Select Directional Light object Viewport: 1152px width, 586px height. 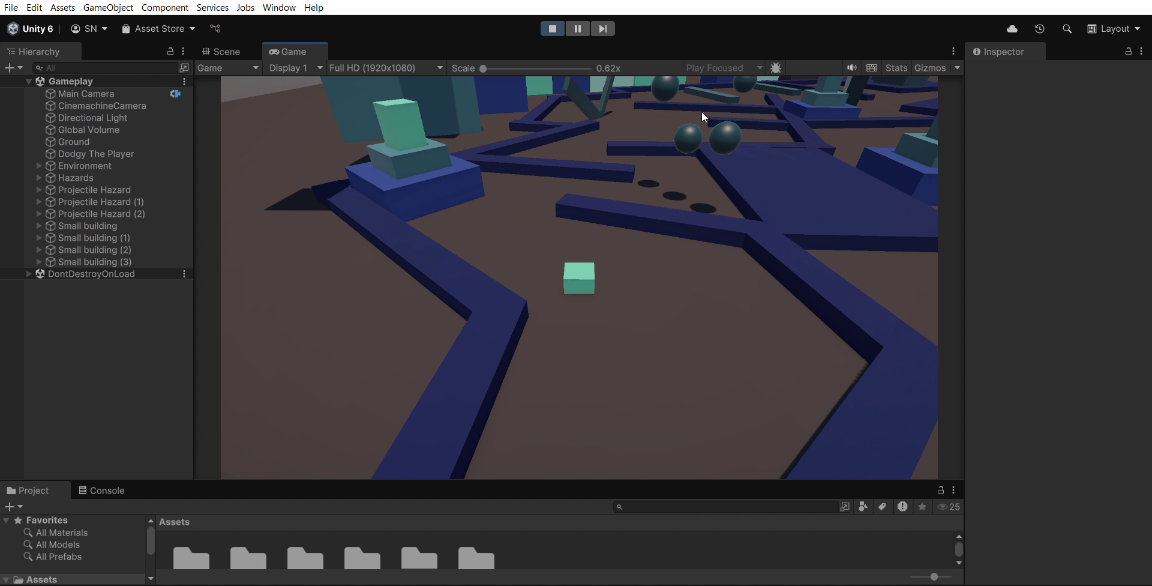point(92,118)
